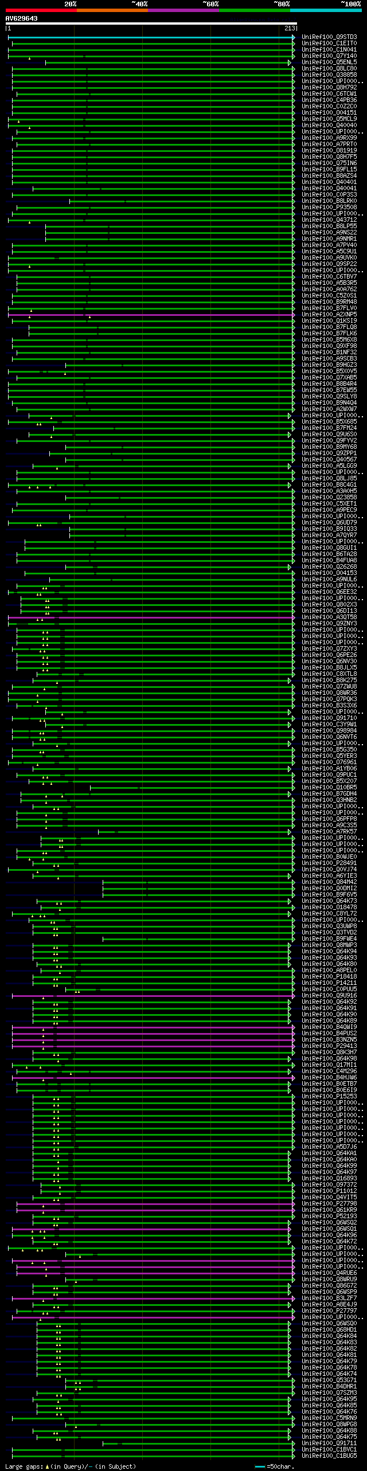
Task: Click UniRef100_Q43712 label
Action: click(x=329, y=220)
